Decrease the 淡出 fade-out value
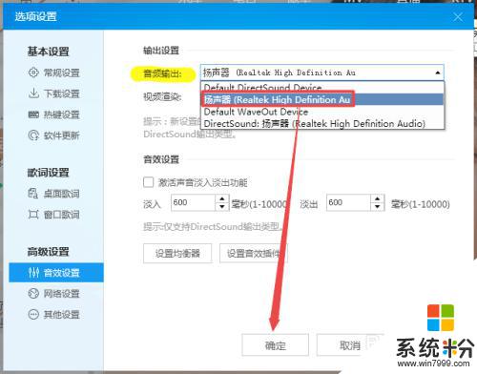The image size is (477, 374). point(377,207)
